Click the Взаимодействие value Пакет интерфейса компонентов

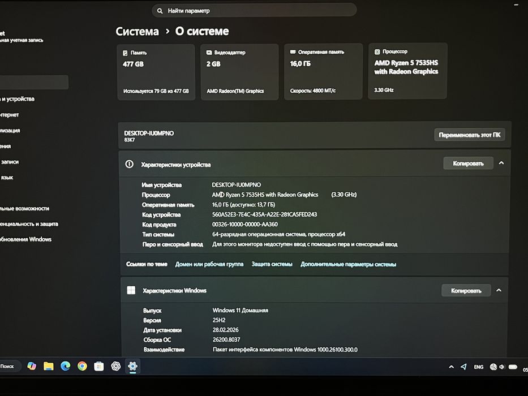pos(285,350)
